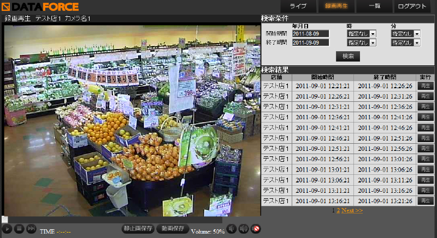Click the volume down speaker icon

[232, 229]
